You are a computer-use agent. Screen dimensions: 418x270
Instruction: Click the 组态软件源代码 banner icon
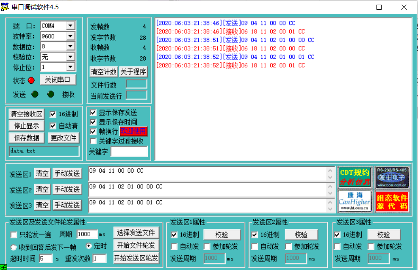click(x=393, y=201)
